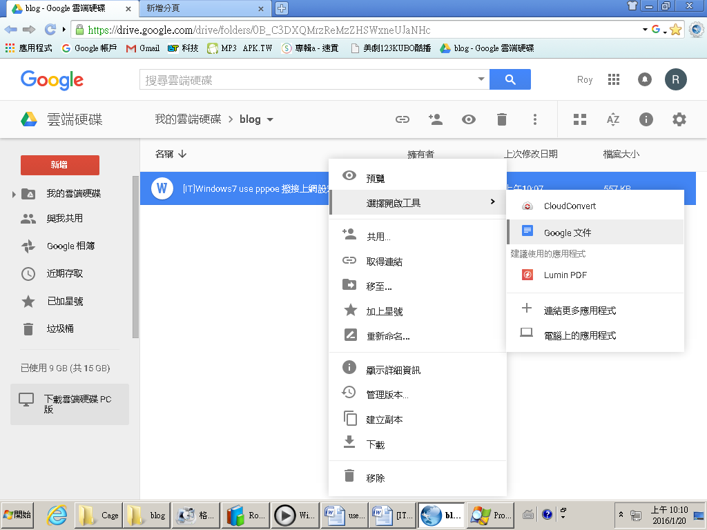Choose 建立副本 from the context menu

418,419
